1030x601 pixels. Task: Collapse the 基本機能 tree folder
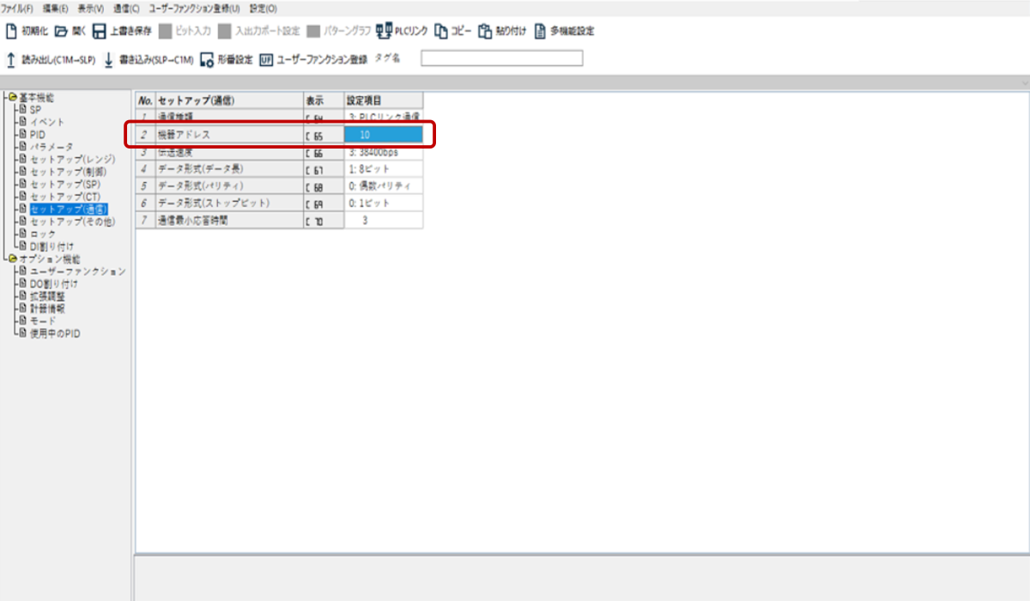pyautogui.click(x=12, y=98)
